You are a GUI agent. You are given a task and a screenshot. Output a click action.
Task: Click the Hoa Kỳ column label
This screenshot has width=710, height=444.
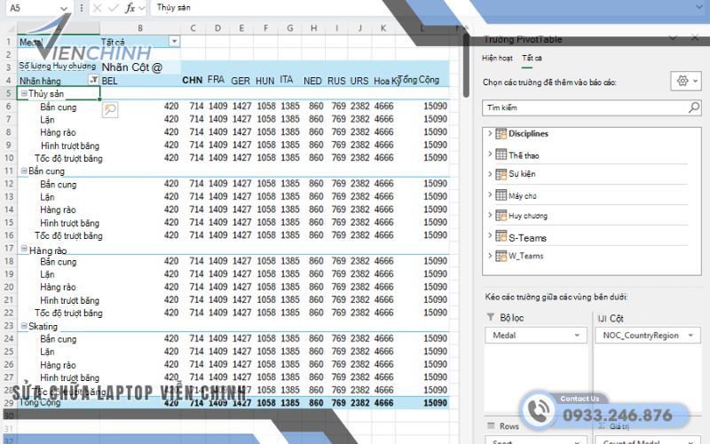388,81
